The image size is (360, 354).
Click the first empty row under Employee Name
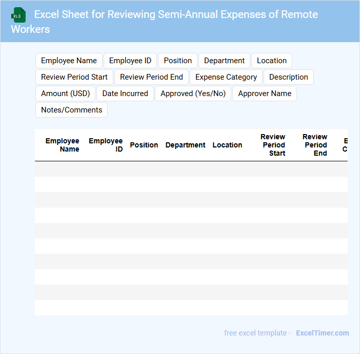coord(59,169)
